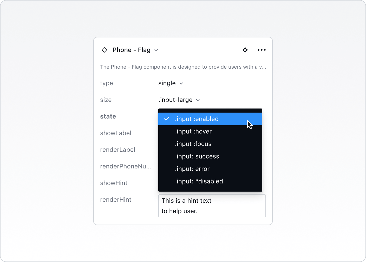Viewport: 366px width, 262px height.
Task: Click the diamond component icon
Action: 104,50
